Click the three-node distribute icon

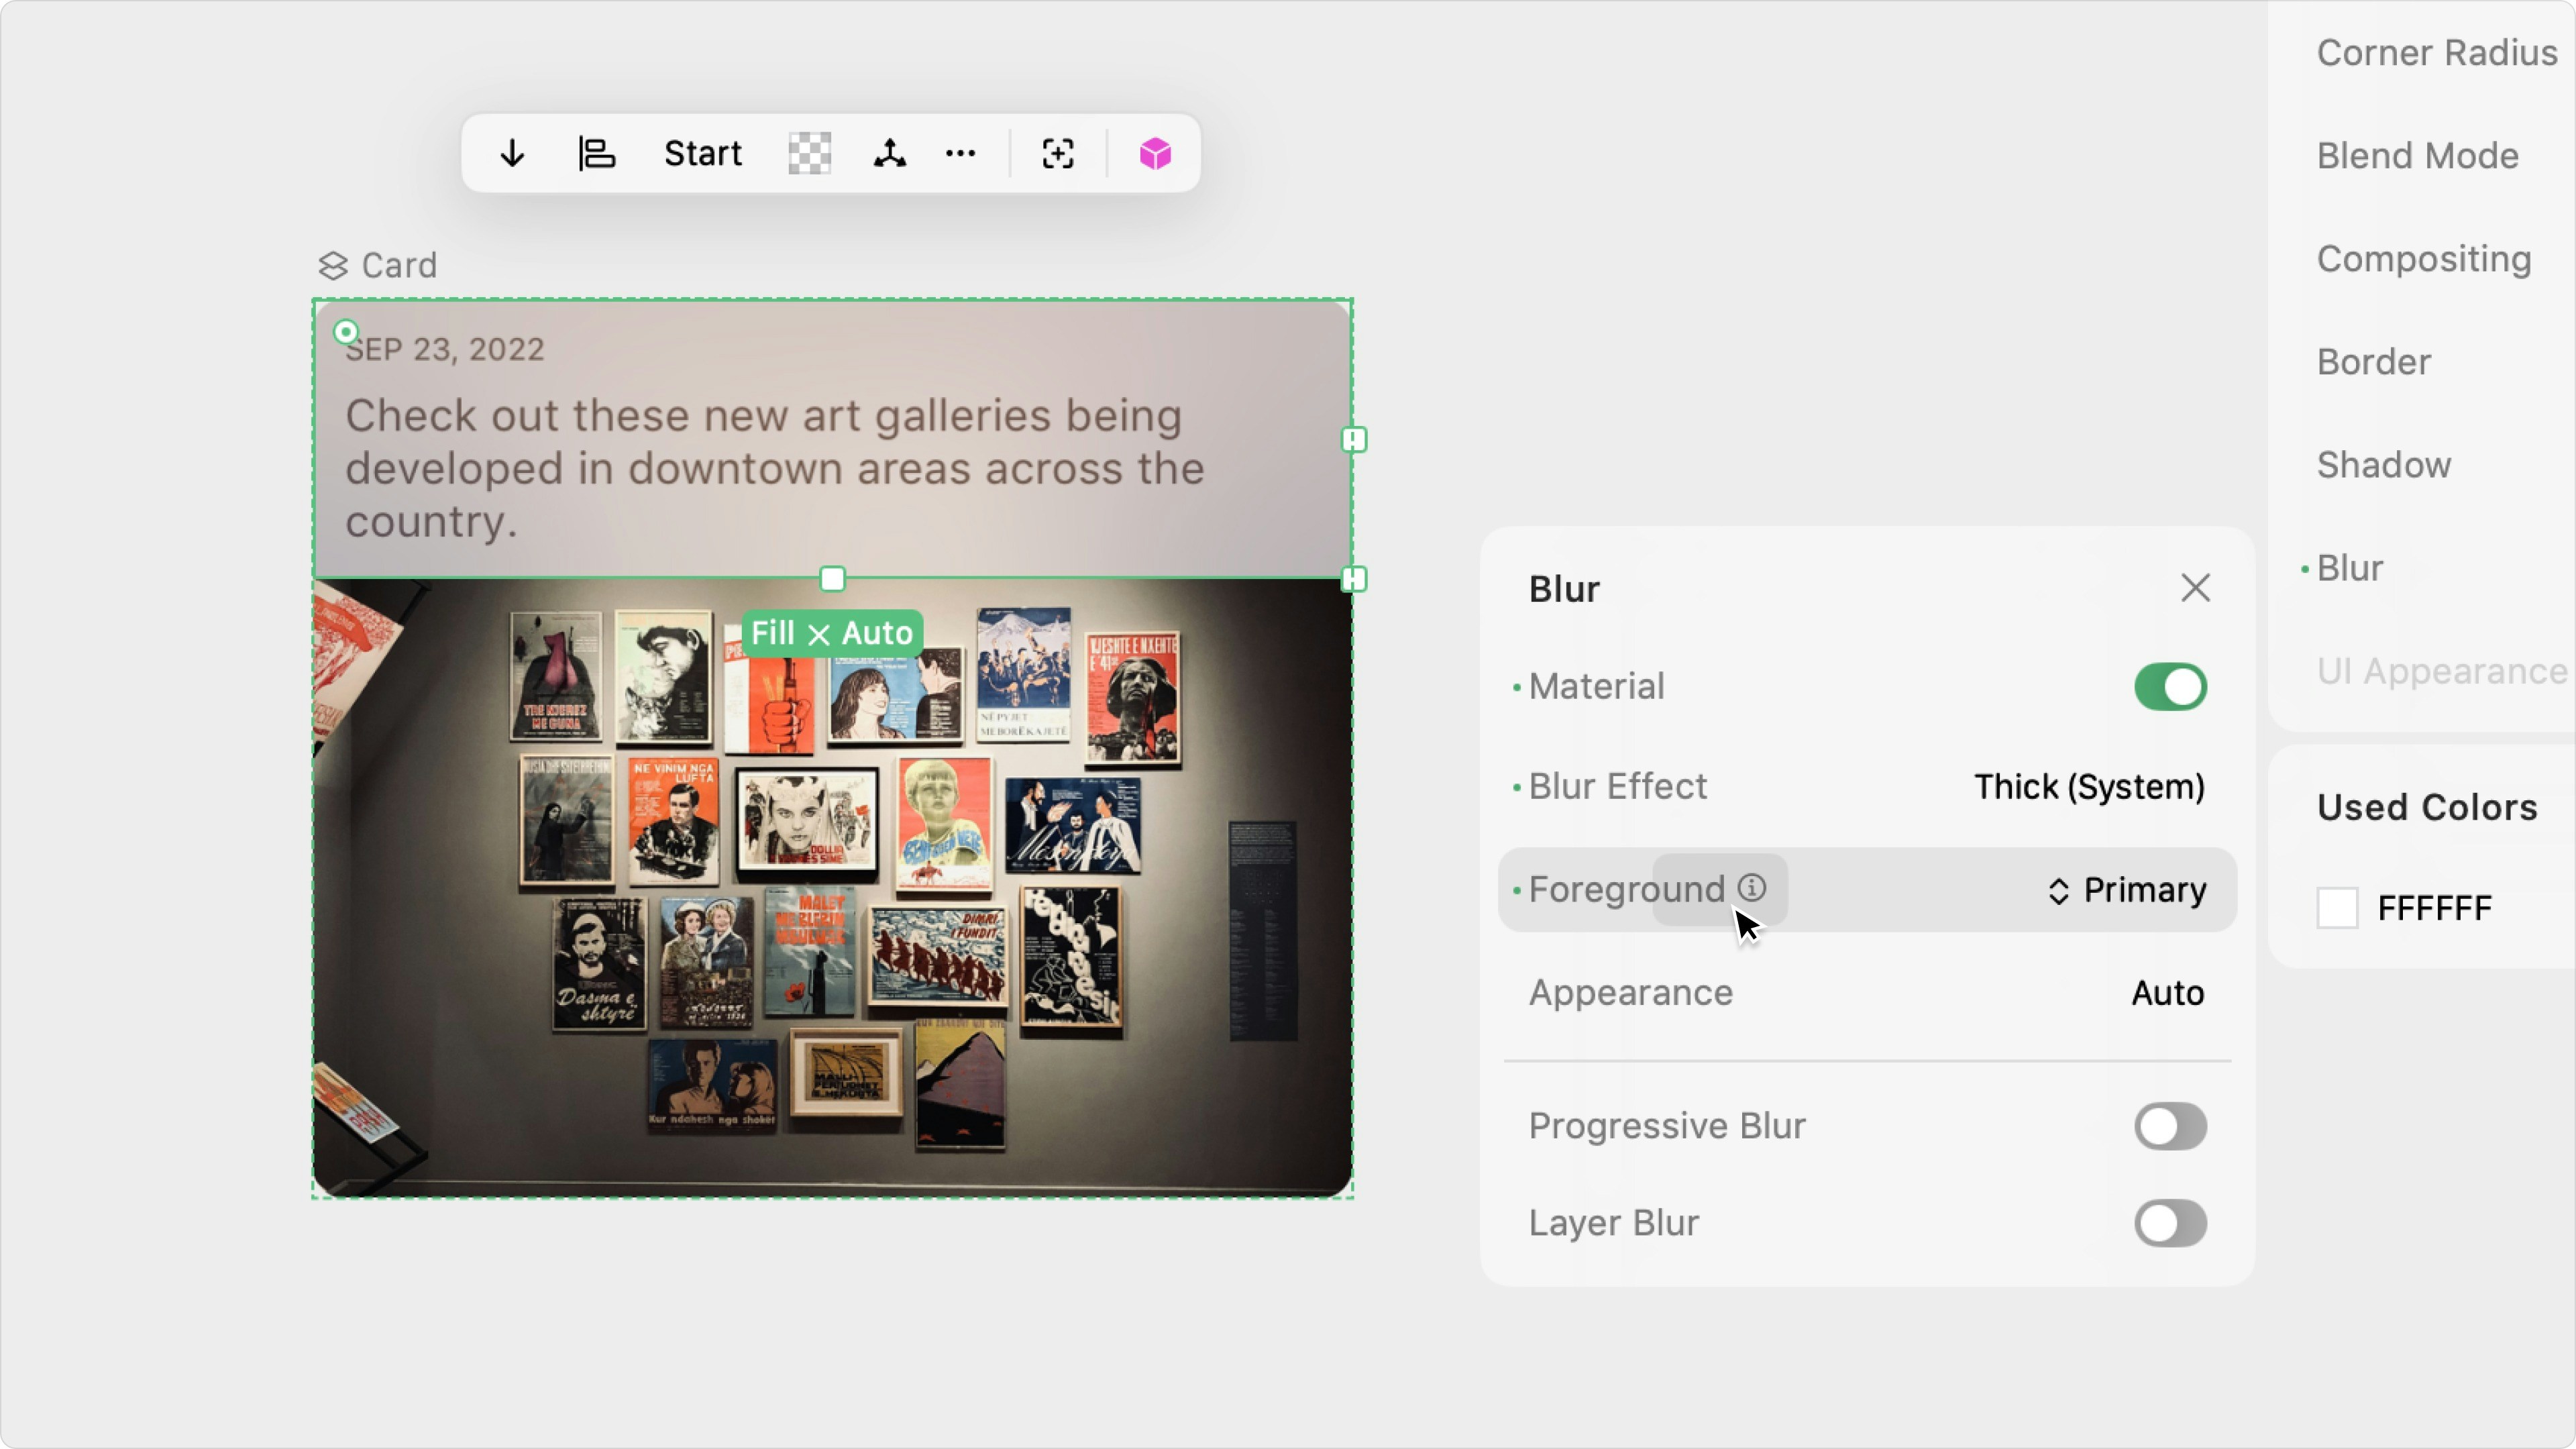pyautogui.click(x=889, y=154)
